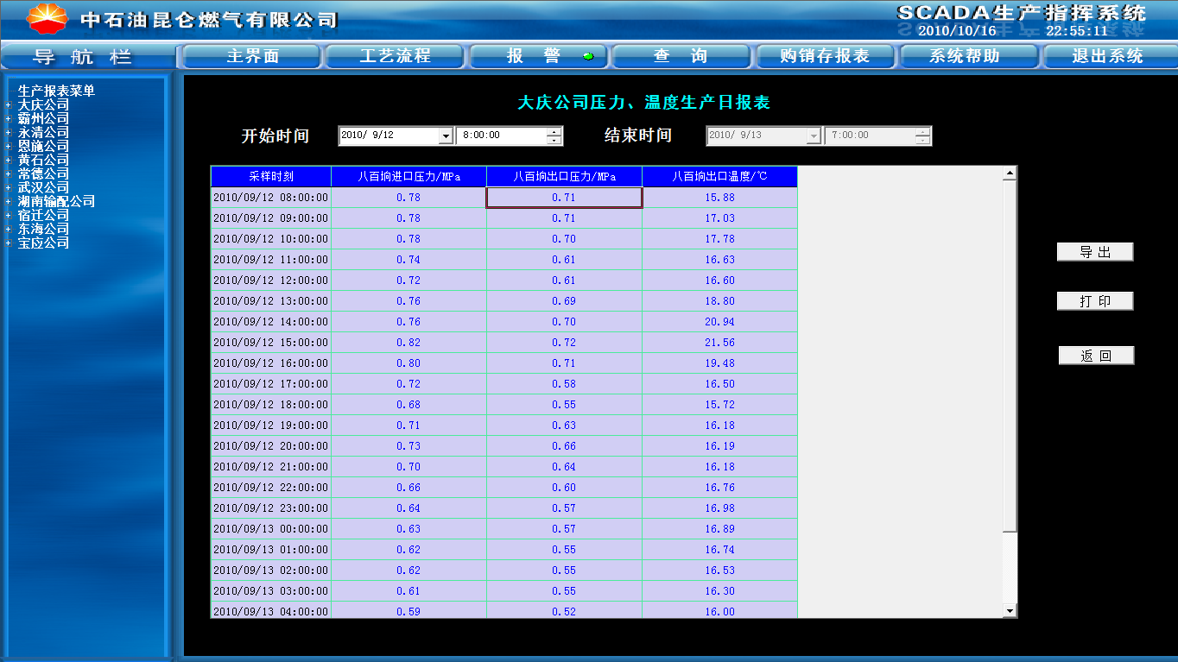Open the 工艺流程 navigation menu
Screen dimensions: 1178x662
pyautogui.click(x=395, y=56)
